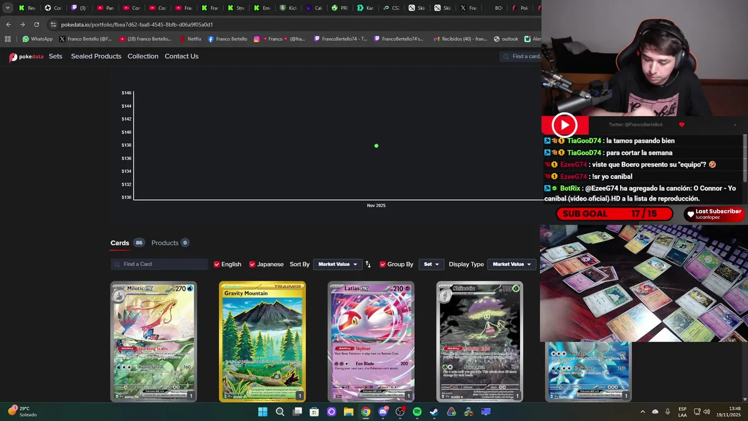Screen dimensions: 748x421
Task: Open Sets menu
Action: pos(56,56)
